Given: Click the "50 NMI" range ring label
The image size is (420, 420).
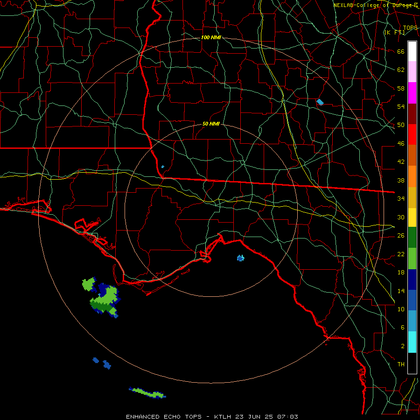Looking at the screenshot, I should tap(211, 124).
